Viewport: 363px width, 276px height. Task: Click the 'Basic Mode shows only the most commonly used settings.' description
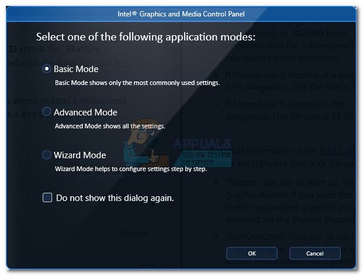pos(137,83)
